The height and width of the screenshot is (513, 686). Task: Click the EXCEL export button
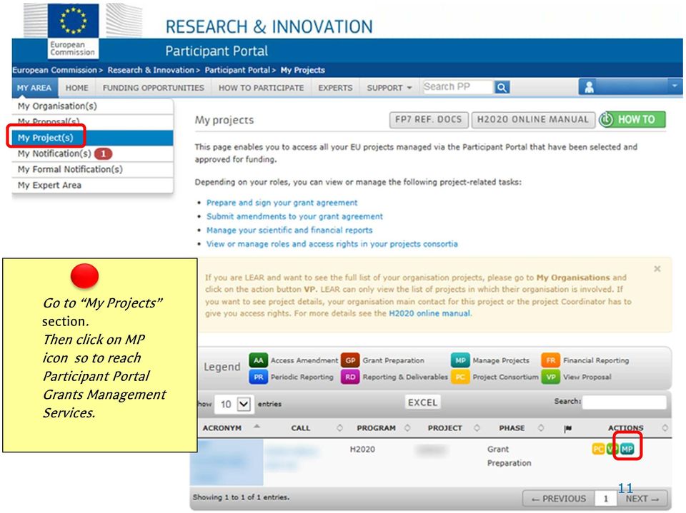[422, 402]
